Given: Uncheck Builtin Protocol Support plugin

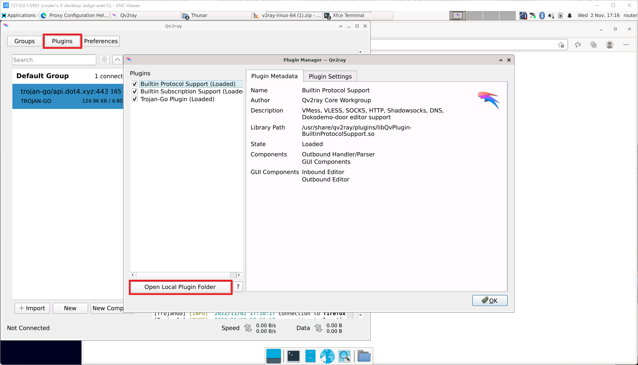Looking at the screenshot, I should point(135,84).
